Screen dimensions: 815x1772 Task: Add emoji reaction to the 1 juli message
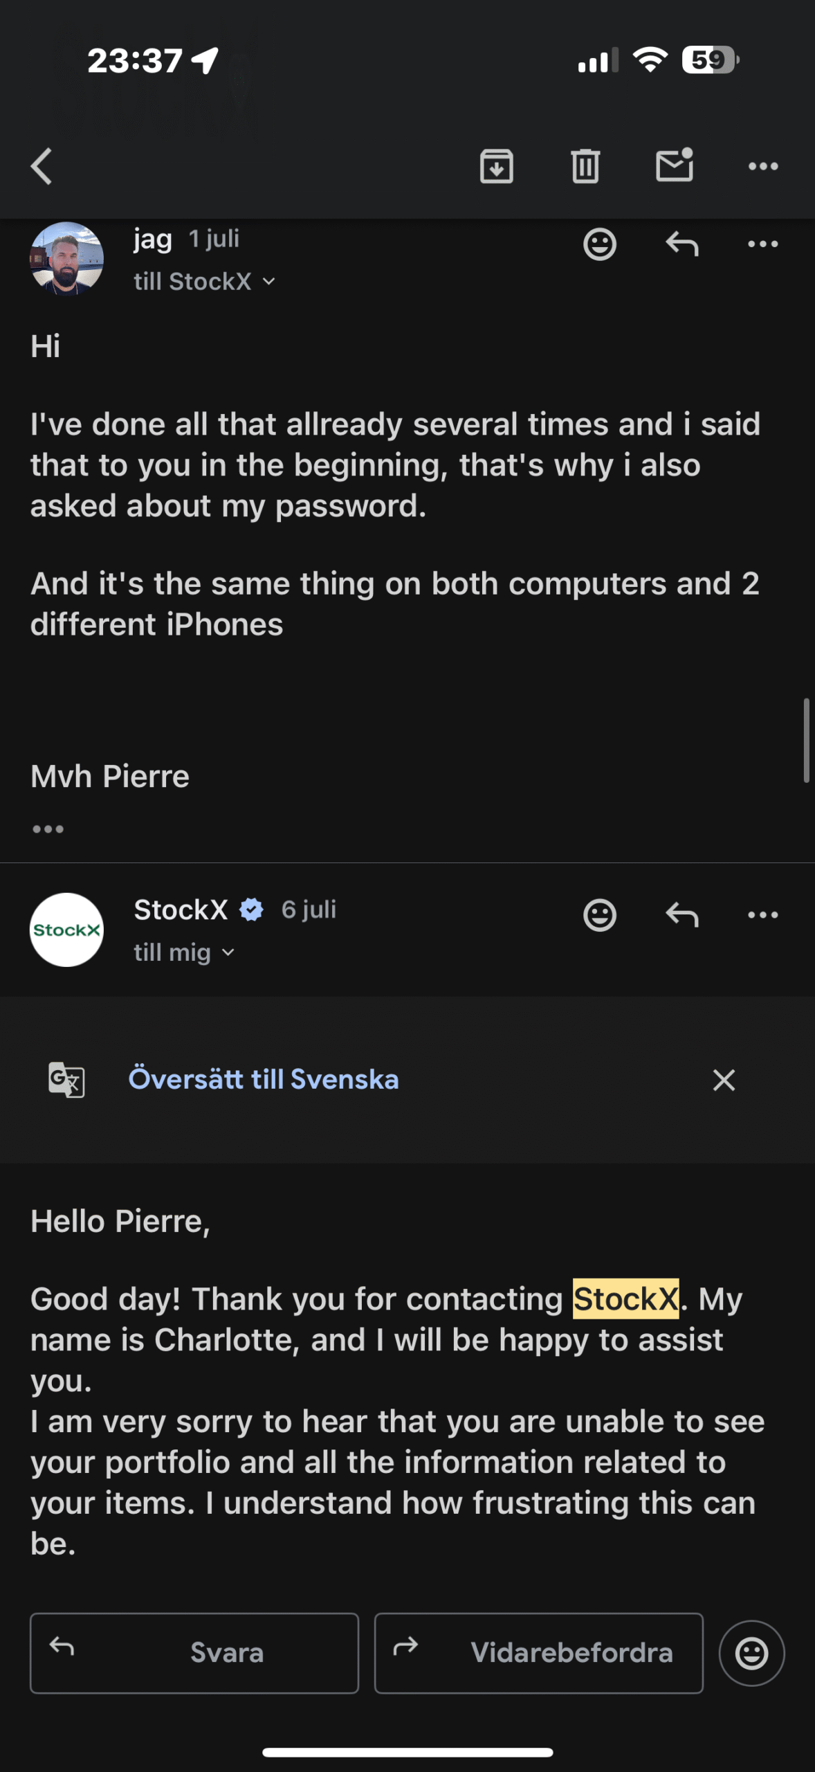coord(599,244)
